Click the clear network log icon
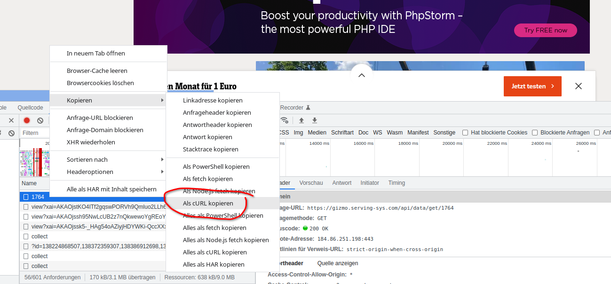Image resolution: width=611 pixels, height=284 pixels. (x=40, y=121)
